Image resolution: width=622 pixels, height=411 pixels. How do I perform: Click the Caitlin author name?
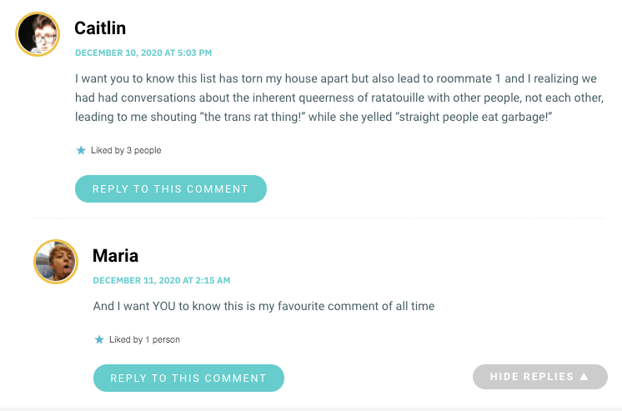coord(100,28)
